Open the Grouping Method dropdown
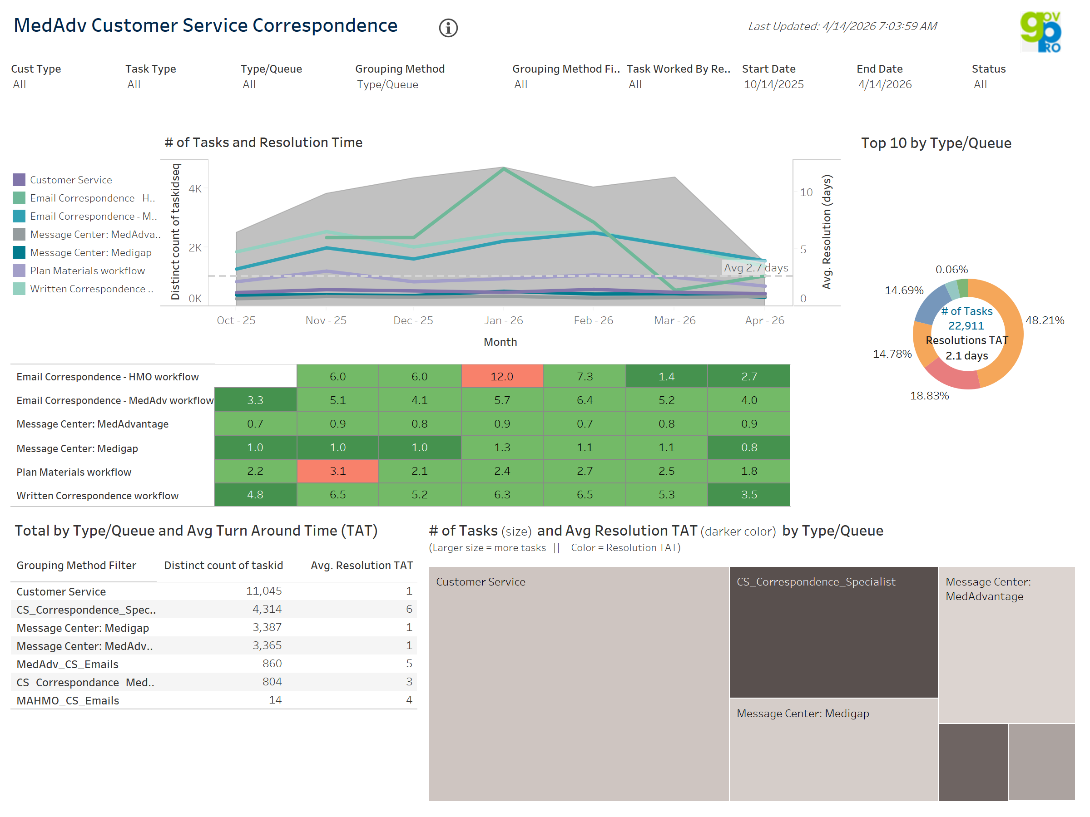Image resolution: width=1090 pixels, height=817 pixels. [388, 84]
